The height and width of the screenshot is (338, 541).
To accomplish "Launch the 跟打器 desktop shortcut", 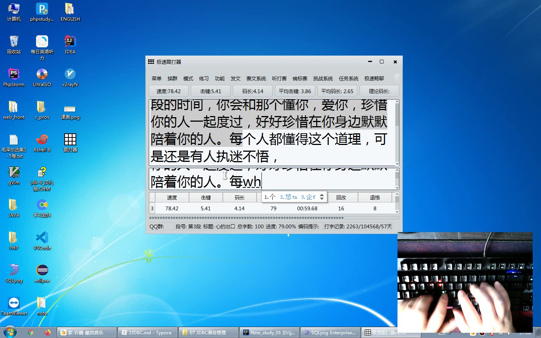I will click(x=70, y=143).
